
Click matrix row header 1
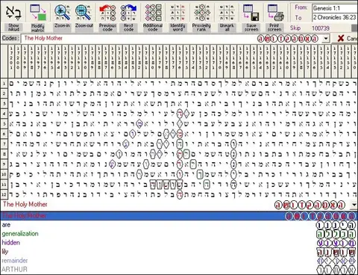4,84
